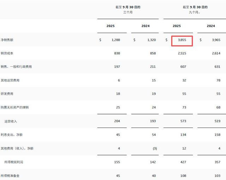Screen dimensions: 226x180
Task: Click the 购置无形资产的摊销 row label
Action: (14, 107)
